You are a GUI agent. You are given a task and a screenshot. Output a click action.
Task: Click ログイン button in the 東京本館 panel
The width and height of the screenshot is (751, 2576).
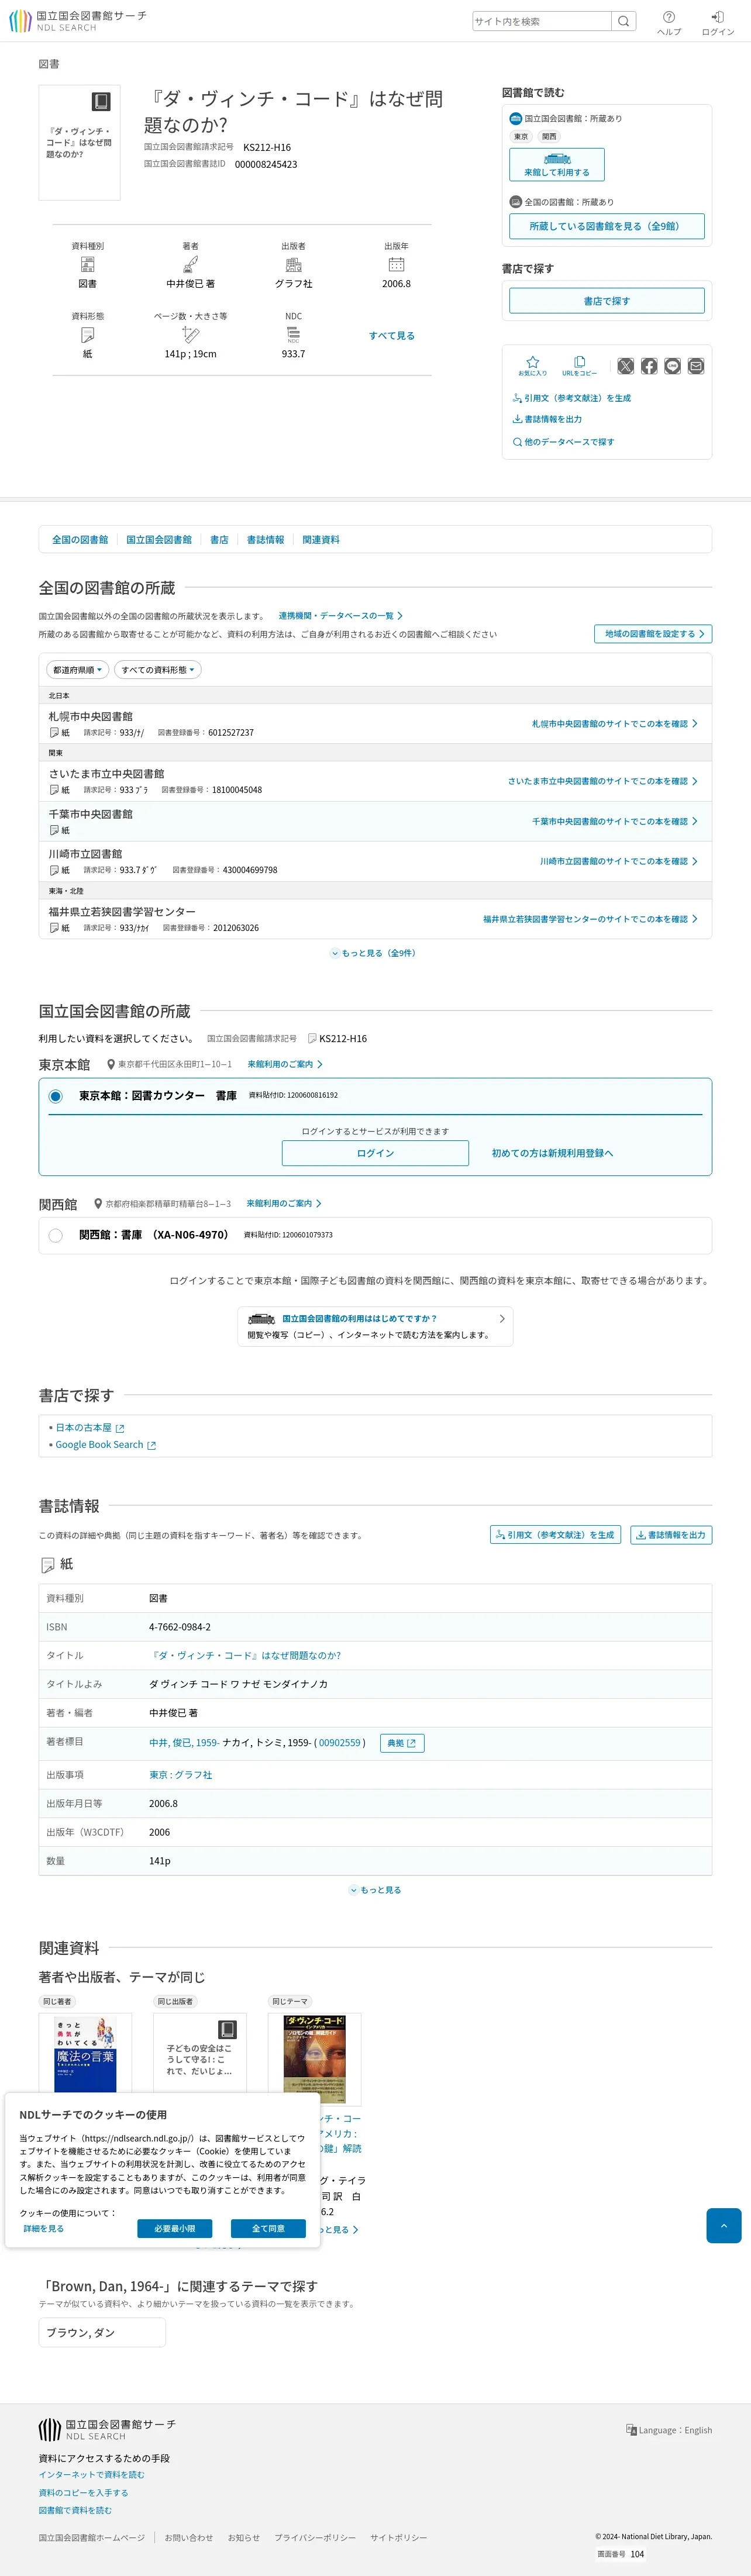click(375, 1153)
